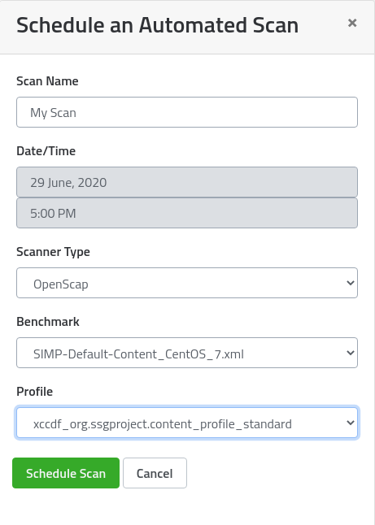Image resolution: width=375 pixels, height=525 pixels.
Task: Click the Scan Name text field
Action: tap(187, 112)
